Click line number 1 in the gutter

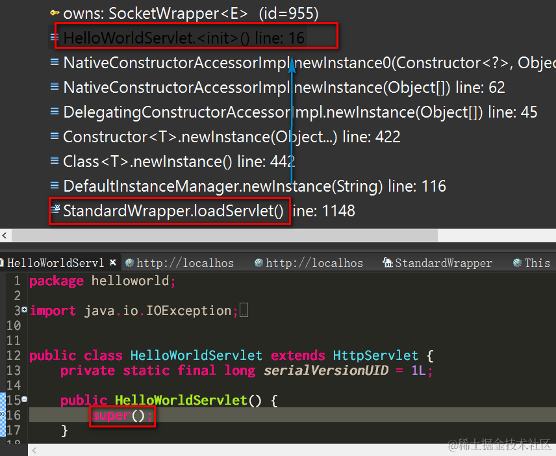coord(17,281)
